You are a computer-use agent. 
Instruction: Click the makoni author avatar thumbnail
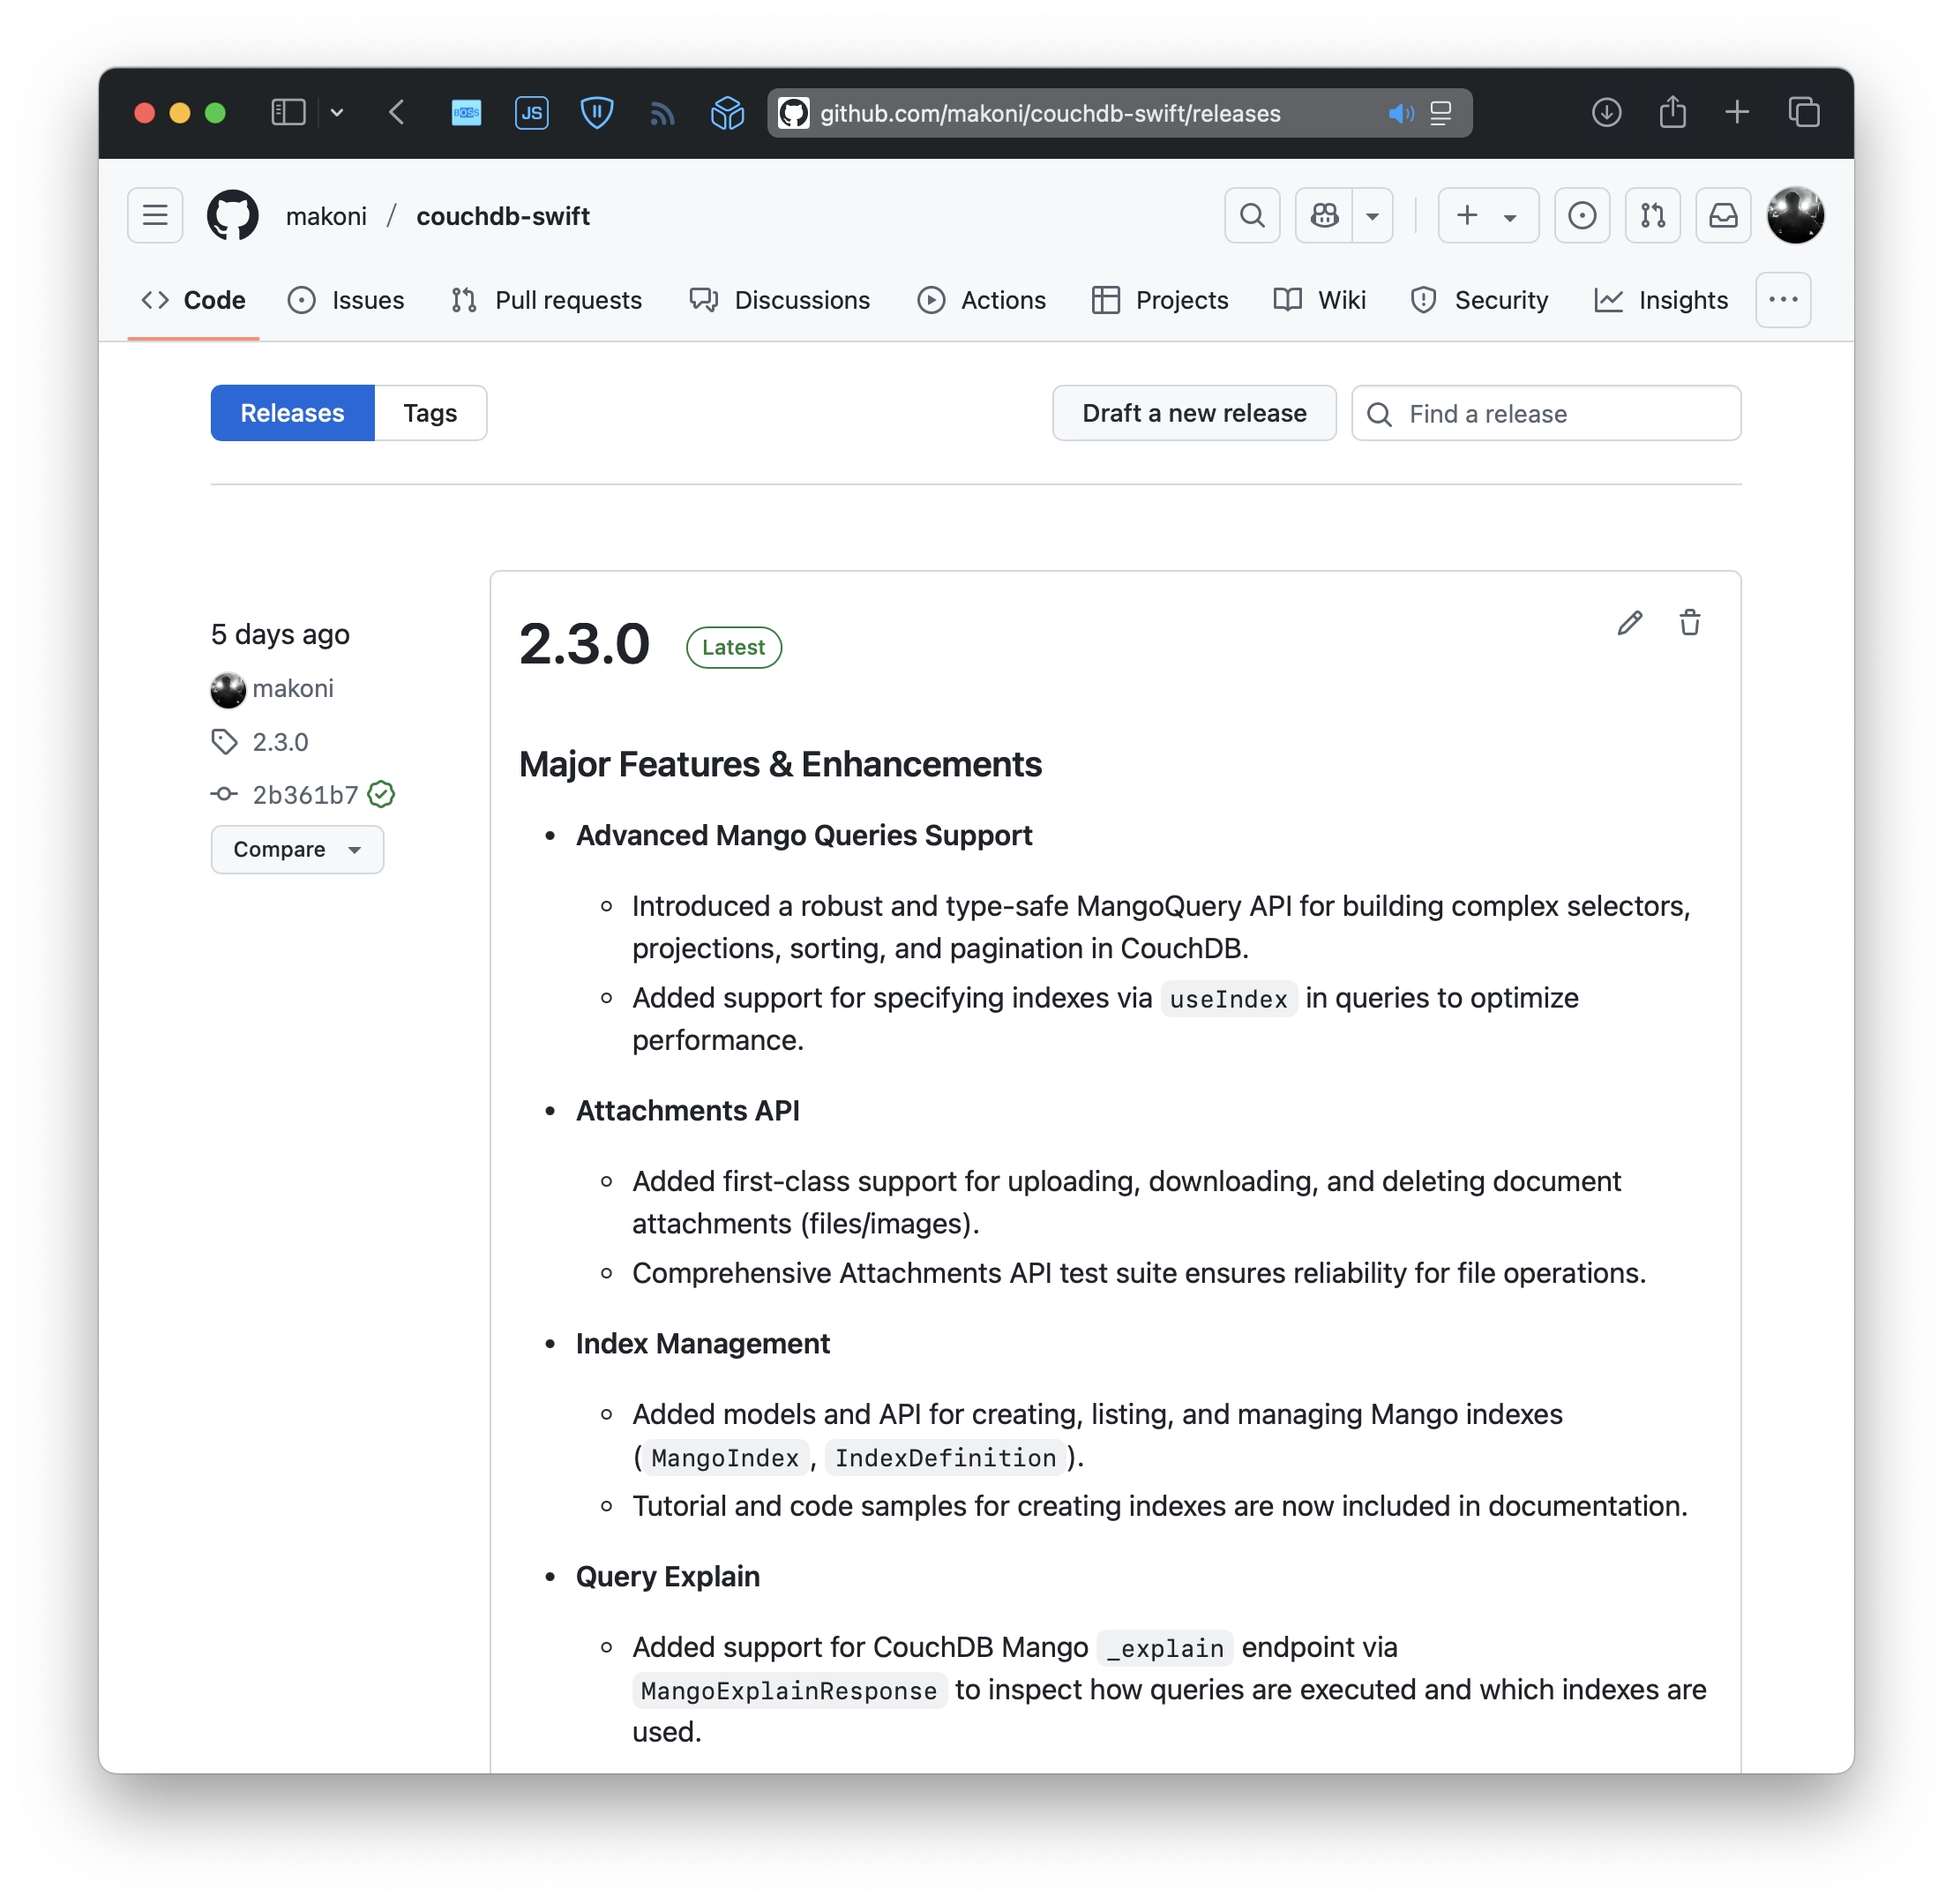pos(228,689)
